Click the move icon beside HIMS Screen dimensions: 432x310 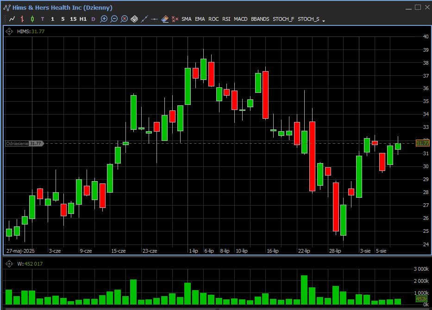[x=9, y=31]
